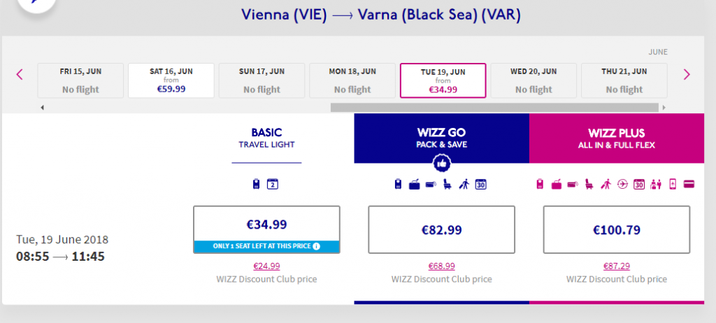Click info icon on seat left banner

tap(317, 246)
